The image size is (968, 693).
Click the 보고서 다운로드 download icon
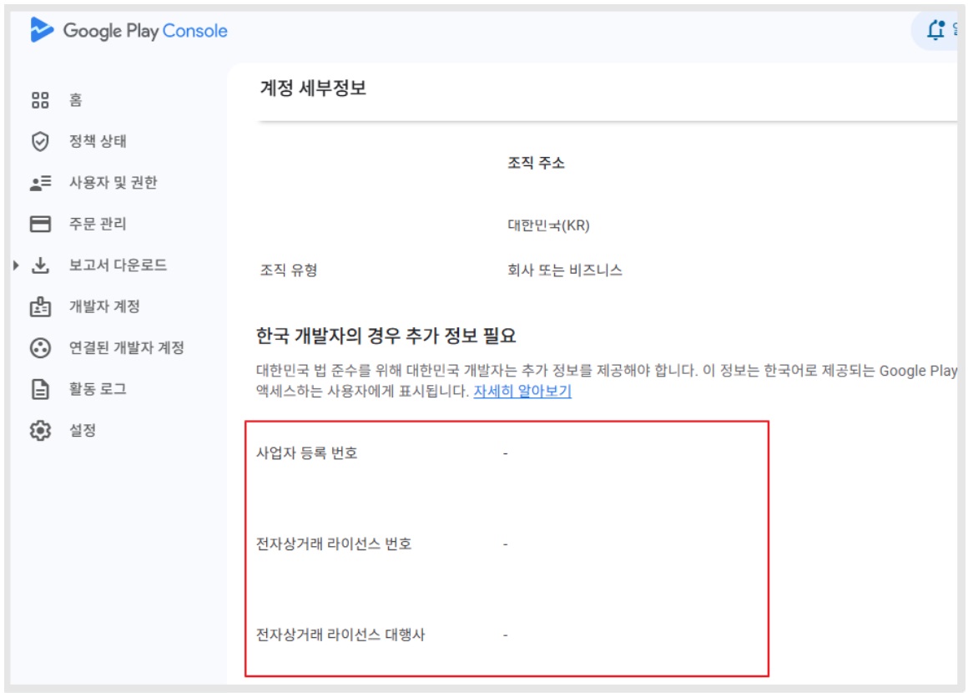pyautogui.click(x=40, y=265)
